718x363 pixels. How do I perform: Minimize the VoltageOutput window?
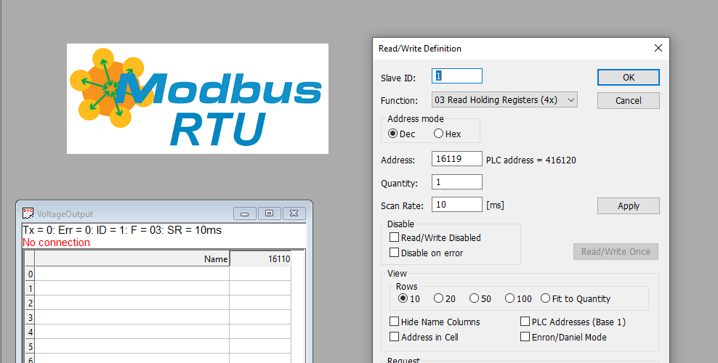(x=244, y=213)
